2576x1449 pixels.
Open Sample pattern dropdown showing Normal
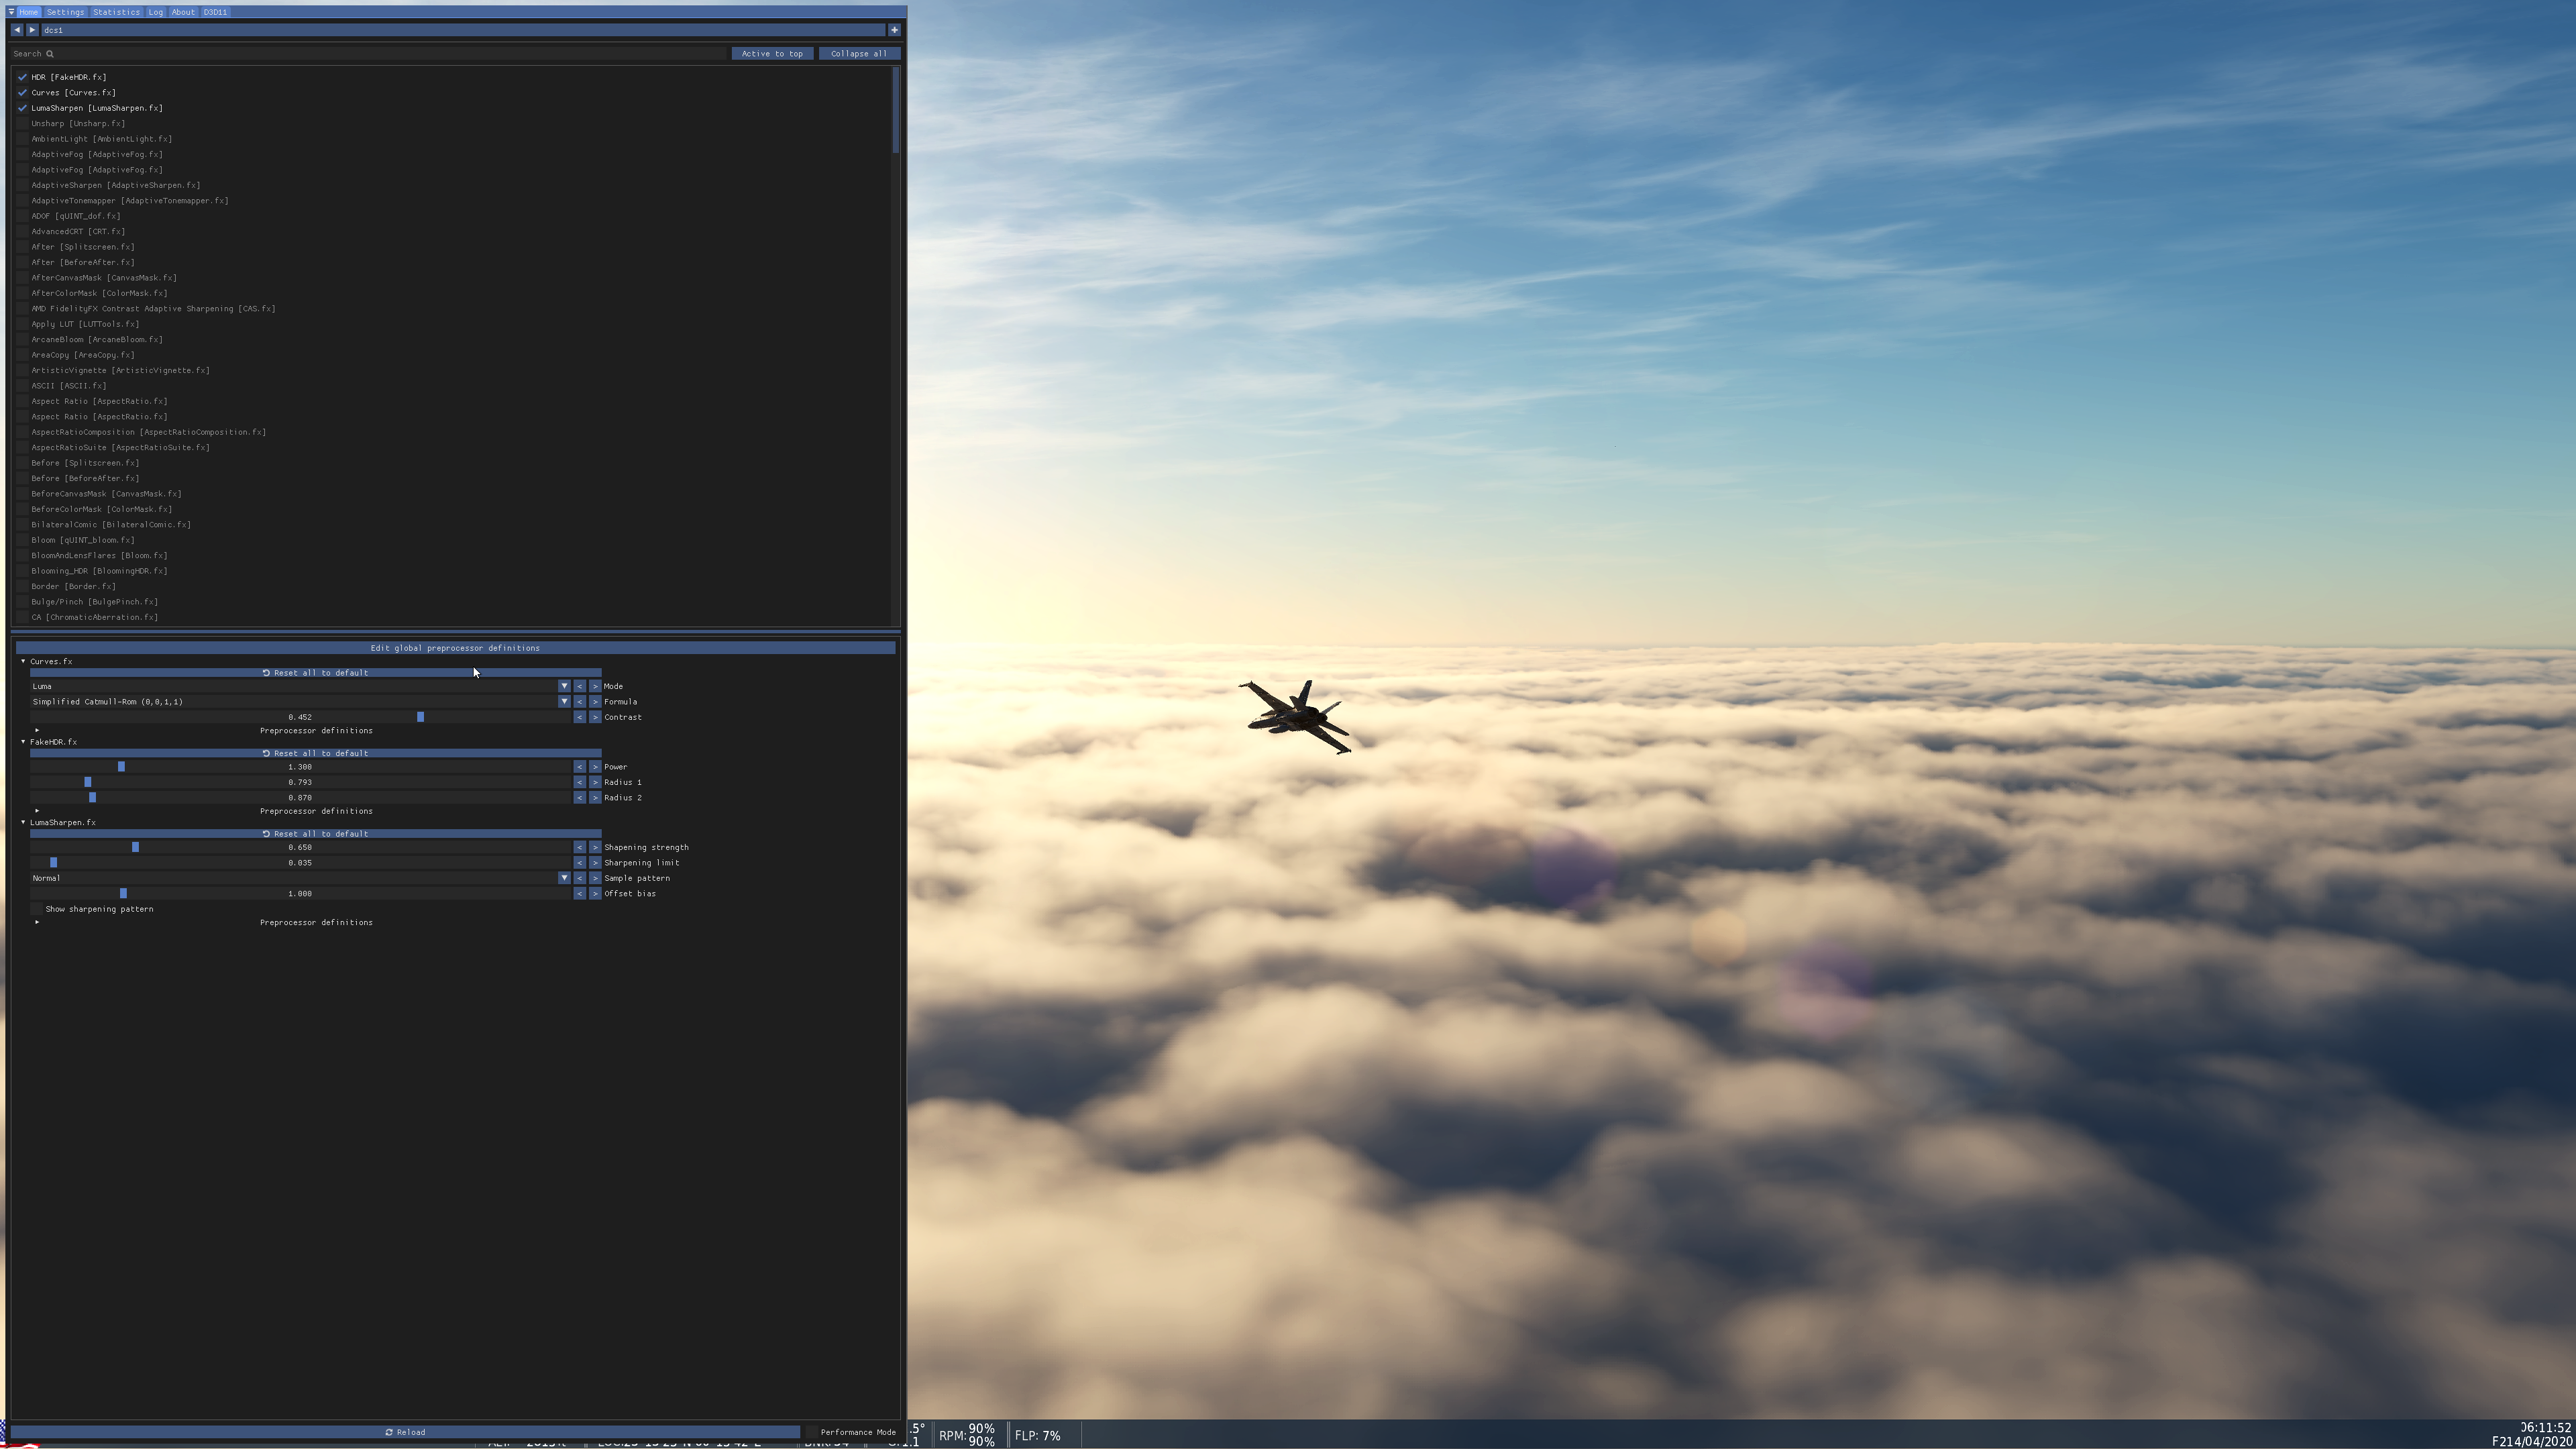[x=564, y=878]
